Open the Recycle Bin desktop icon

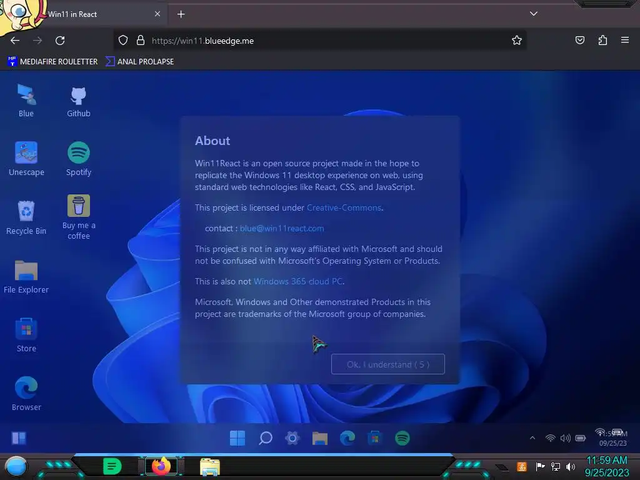tap(26, 217)
